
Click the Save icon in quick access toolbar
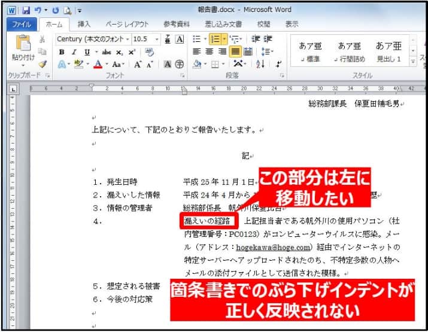(x=26, y=10)
